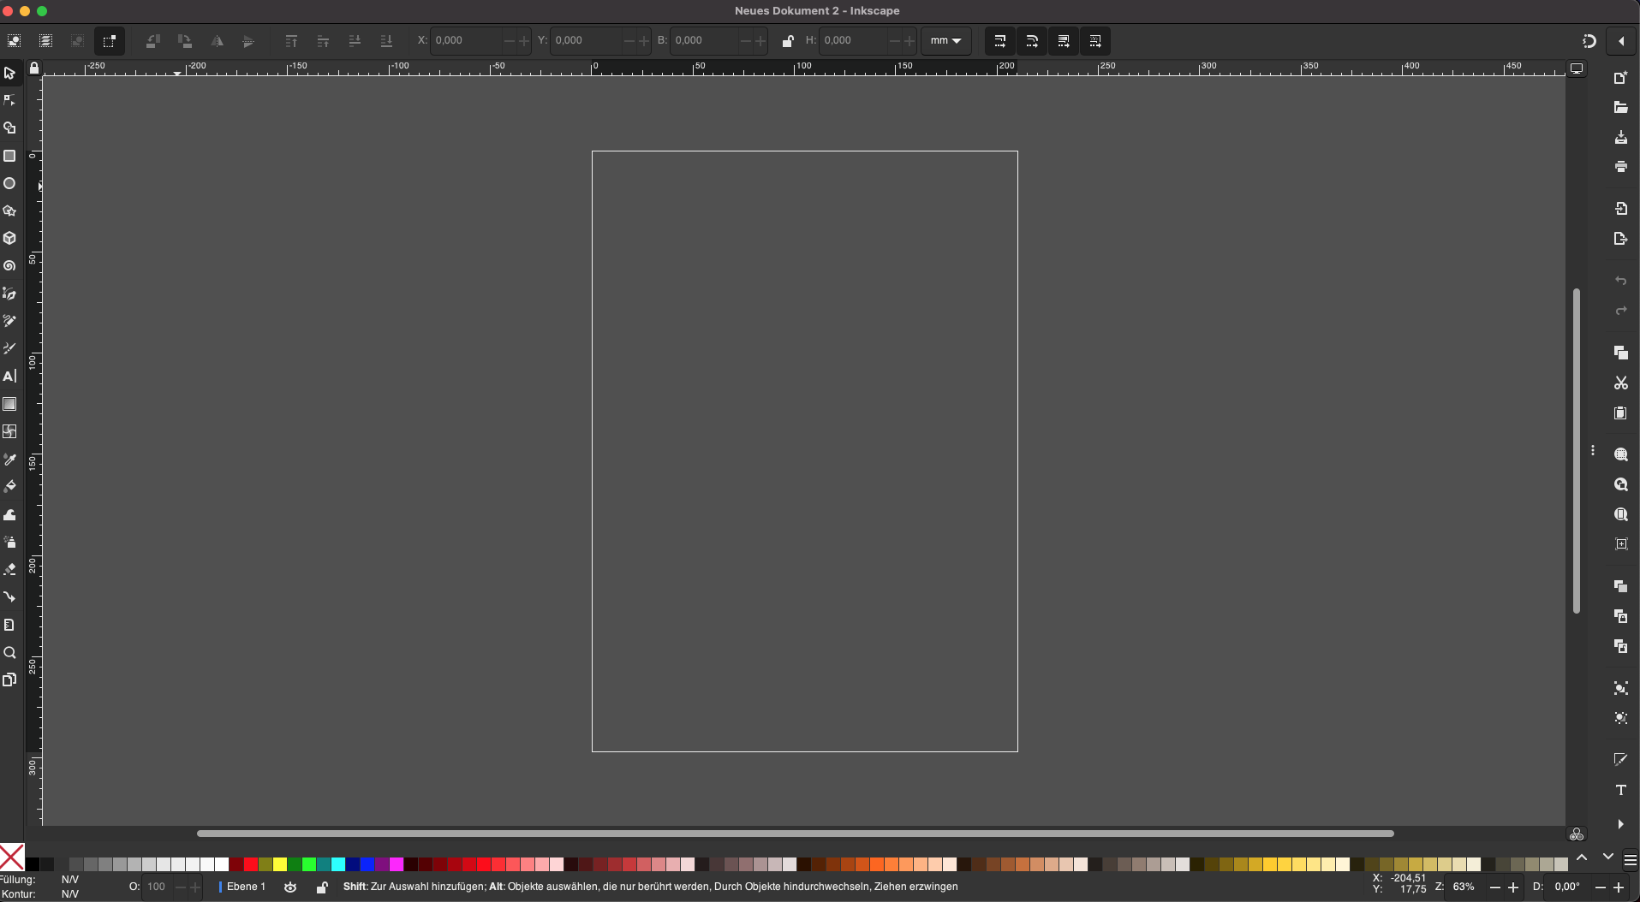The height and width of the screenshot is (902, 1640).
Task: Toggle Ebene 1 layer visibility eye
Action: 290,887
